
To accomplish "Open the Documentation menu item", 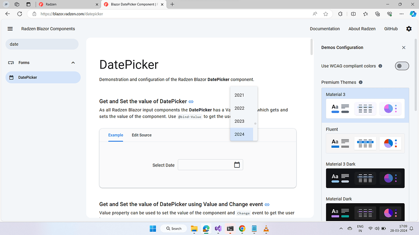I will point(325,29).
